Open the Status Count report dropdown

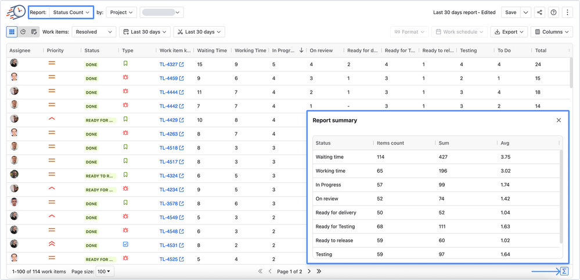coord(71,12)
